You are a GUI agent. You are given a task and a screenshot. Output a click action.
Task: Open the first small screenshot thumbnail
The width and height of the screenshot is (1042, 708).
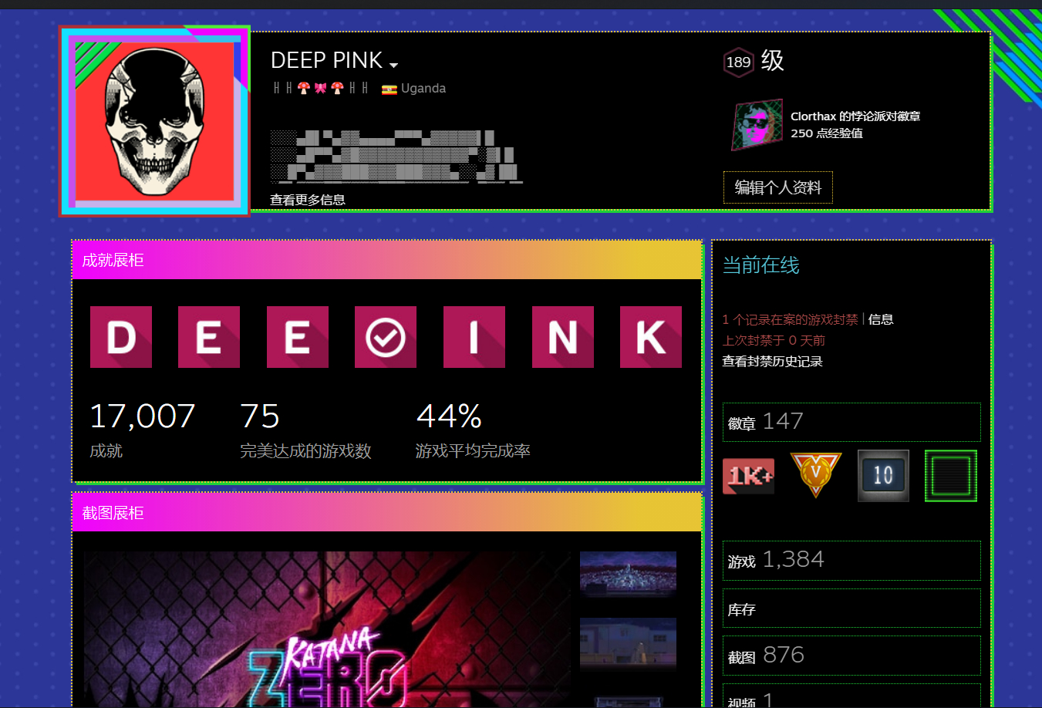(x=628, y=575)
